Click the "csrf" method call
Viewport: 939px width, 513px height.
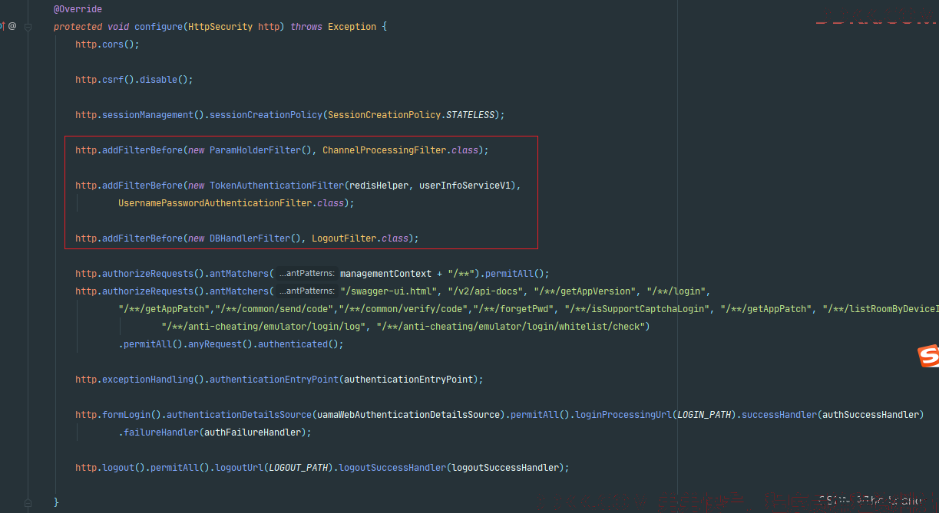click(113, 80)
